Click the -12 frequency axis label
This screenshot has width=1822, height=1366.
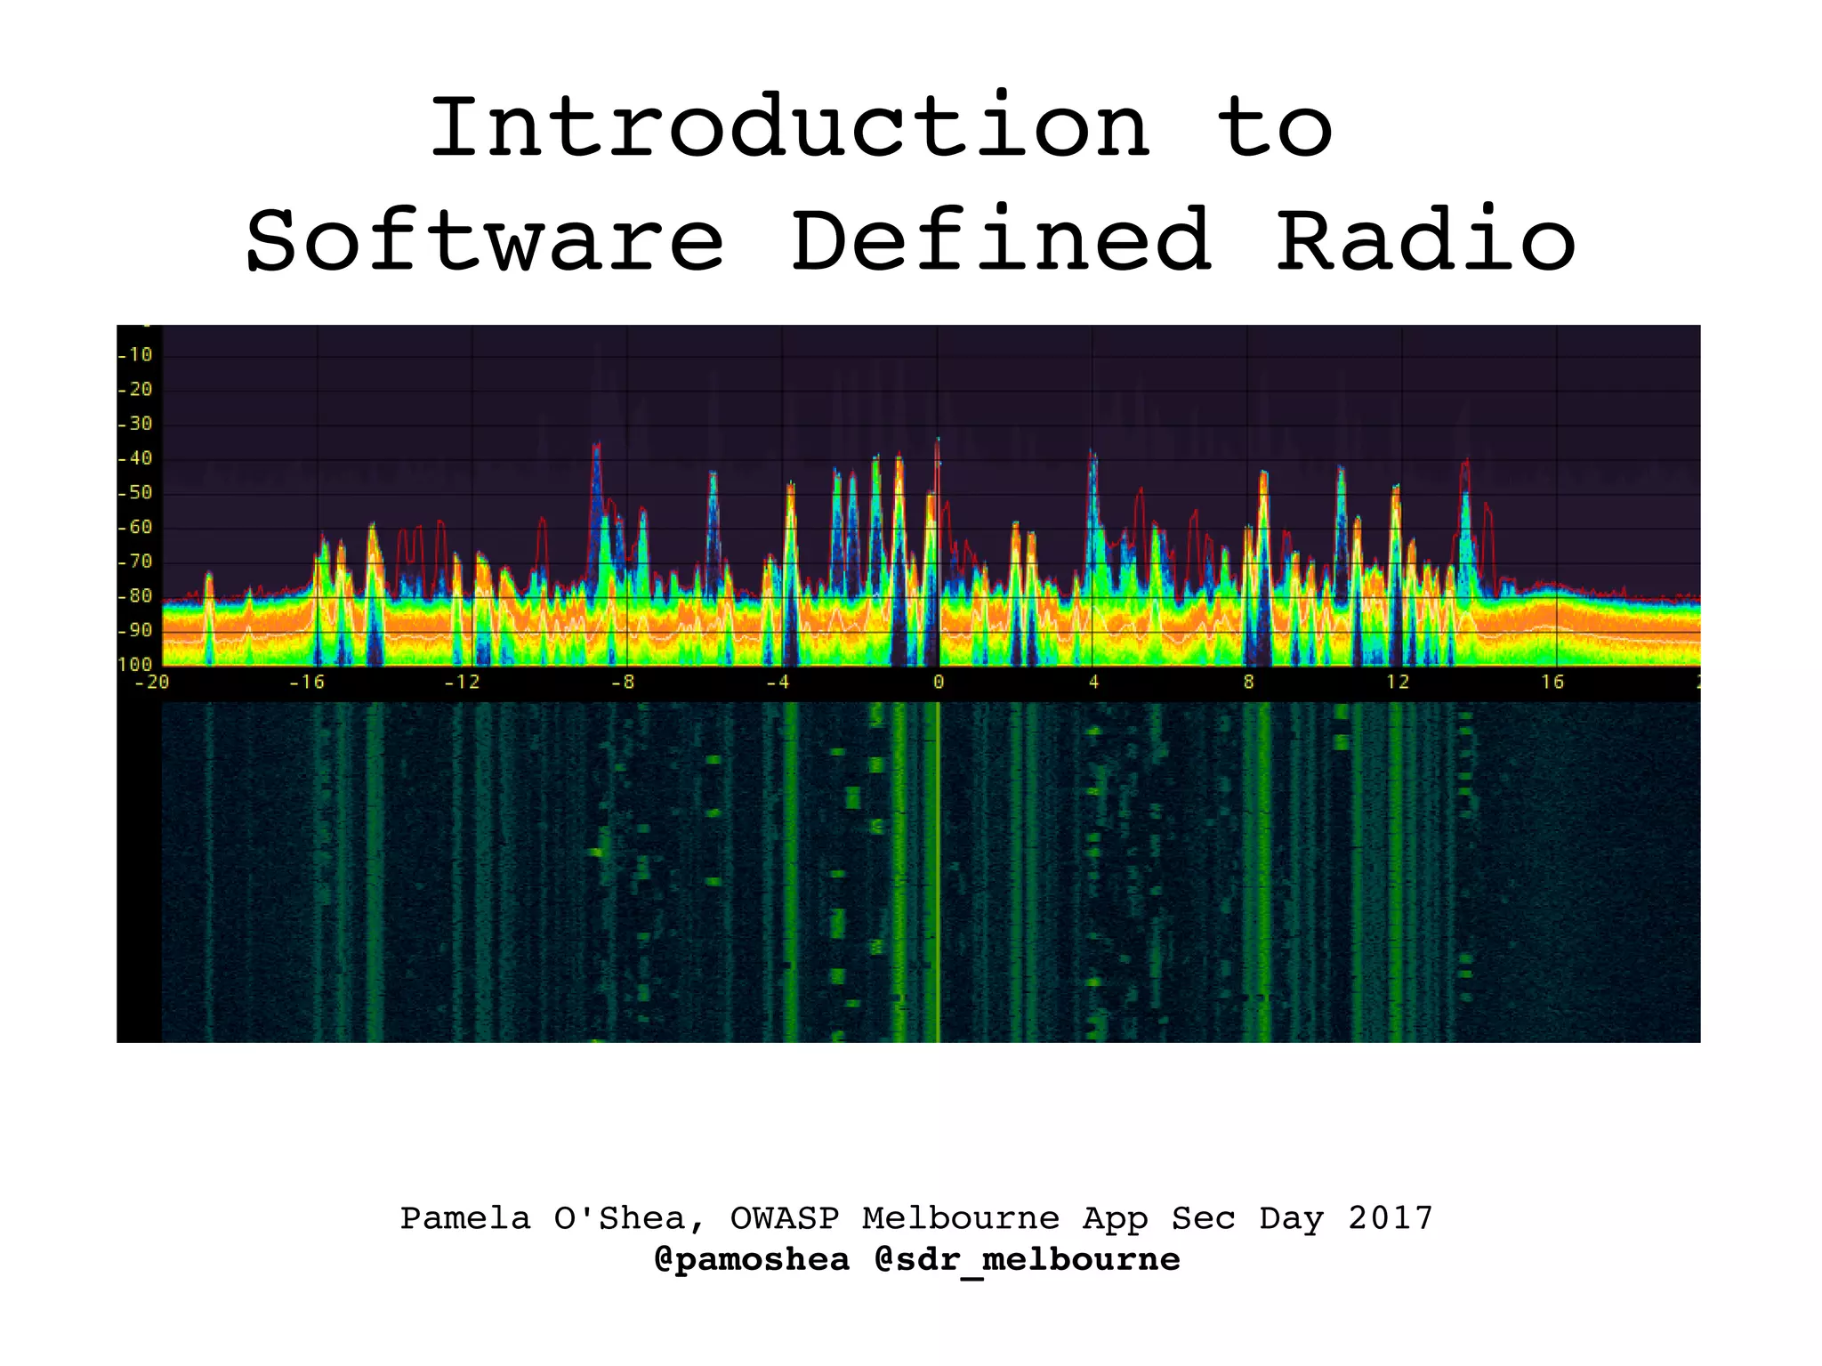click(461, 683)
